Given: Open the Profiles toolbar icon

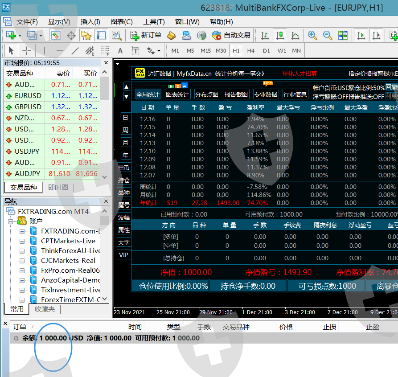Looking at the screenshot, I should point(32,35).
